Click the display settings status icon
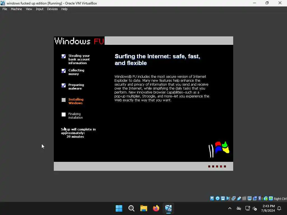 pos(249,198)
